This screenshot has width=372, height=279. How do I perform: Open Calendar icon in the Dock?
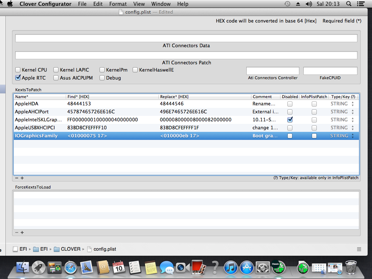[x=119, y=267]
